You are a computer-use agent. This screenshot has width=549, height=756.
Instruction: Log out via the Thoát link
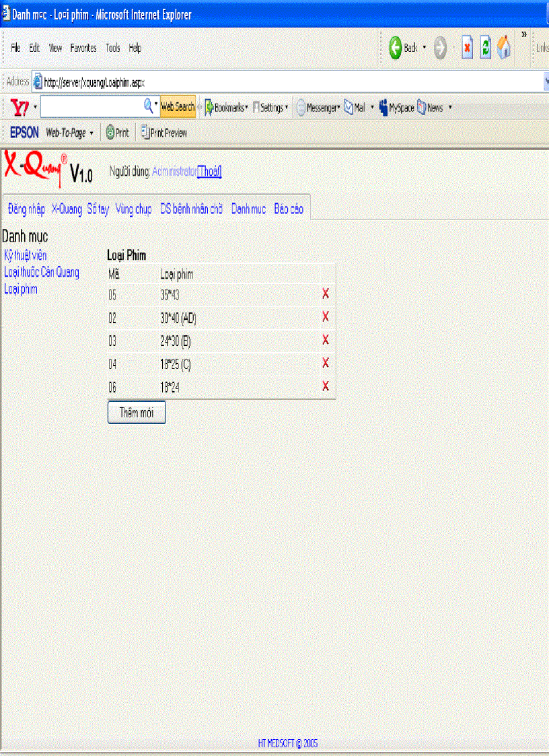209,172
